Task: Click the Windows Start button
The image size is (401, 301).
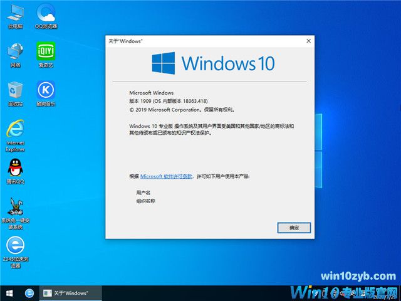Action: point(9,293)
